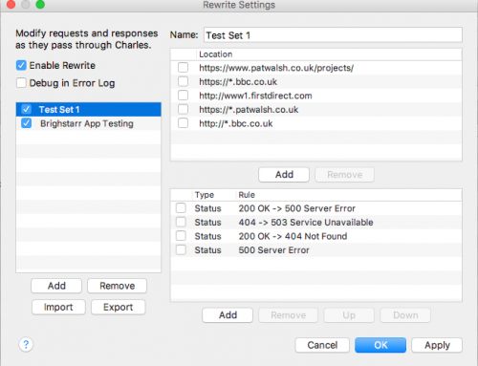Click the Name input field

(x=333, y=35)
